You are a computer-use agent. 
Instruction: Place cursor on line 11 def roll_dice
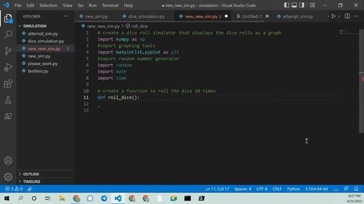(118, 97)
